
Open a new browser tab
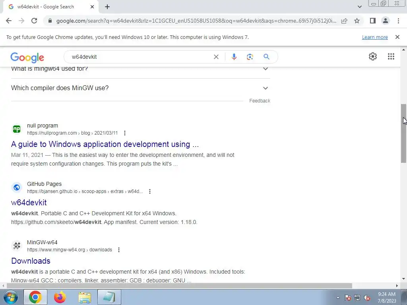(107, 7)
